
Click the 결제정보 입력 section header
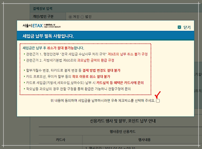pyautogui.click(x=43, y=8)
